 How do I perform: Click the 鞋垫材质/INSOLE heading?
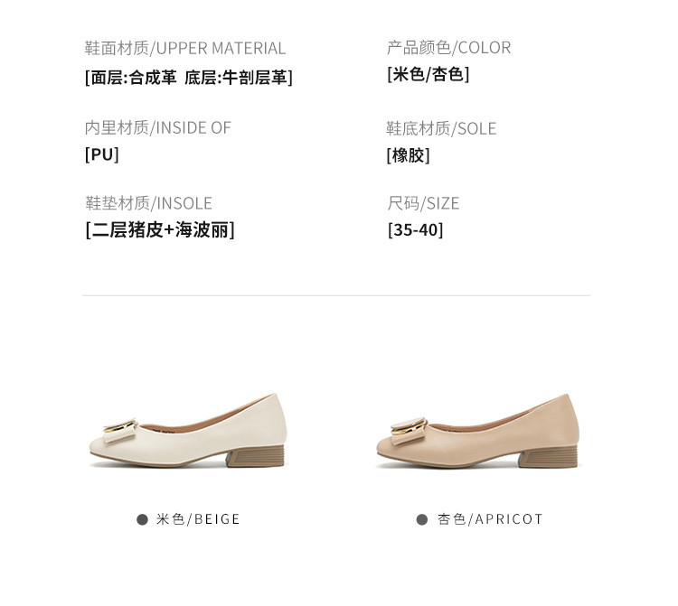click(148, 203)
